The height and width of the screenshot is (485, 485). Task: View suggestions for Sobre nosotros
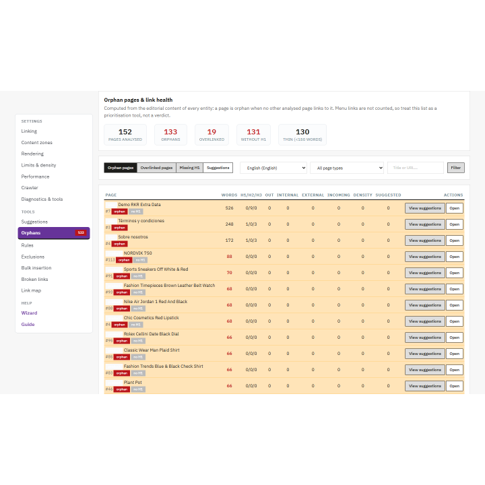(x=424, y=240)
